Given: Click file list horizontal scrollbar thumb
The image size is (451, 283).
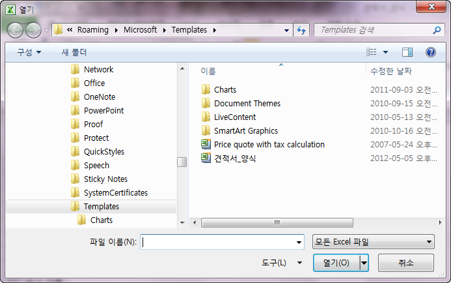Looking at the screenshot, I should tap(277, 223).
